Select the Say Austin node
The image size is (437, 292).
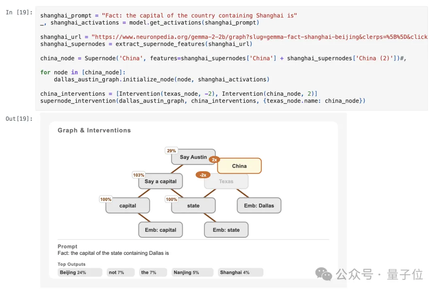tap(193, 157)
